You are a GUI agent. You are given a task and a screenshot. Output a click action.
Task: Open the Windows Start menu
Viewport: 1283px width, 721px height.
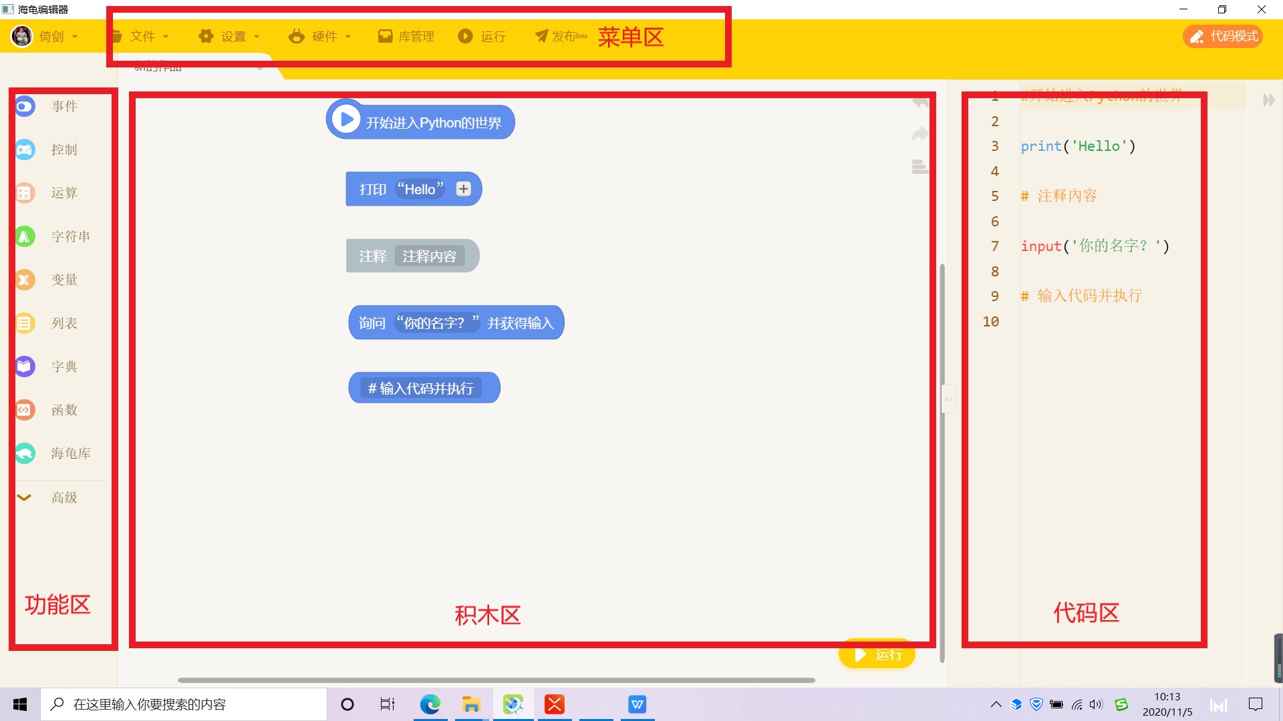tap(20, 704)
